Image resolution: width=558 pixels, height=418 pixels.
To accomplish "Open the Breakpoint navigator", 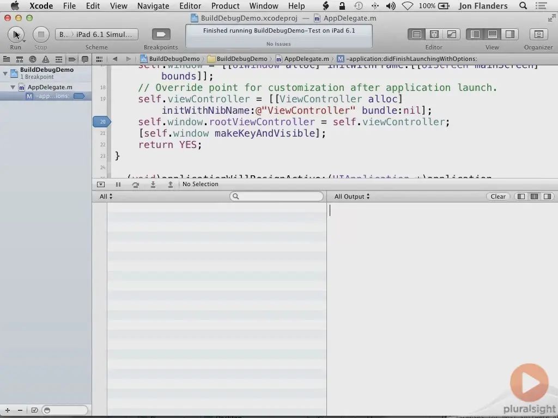I will [x=71, y=59].
